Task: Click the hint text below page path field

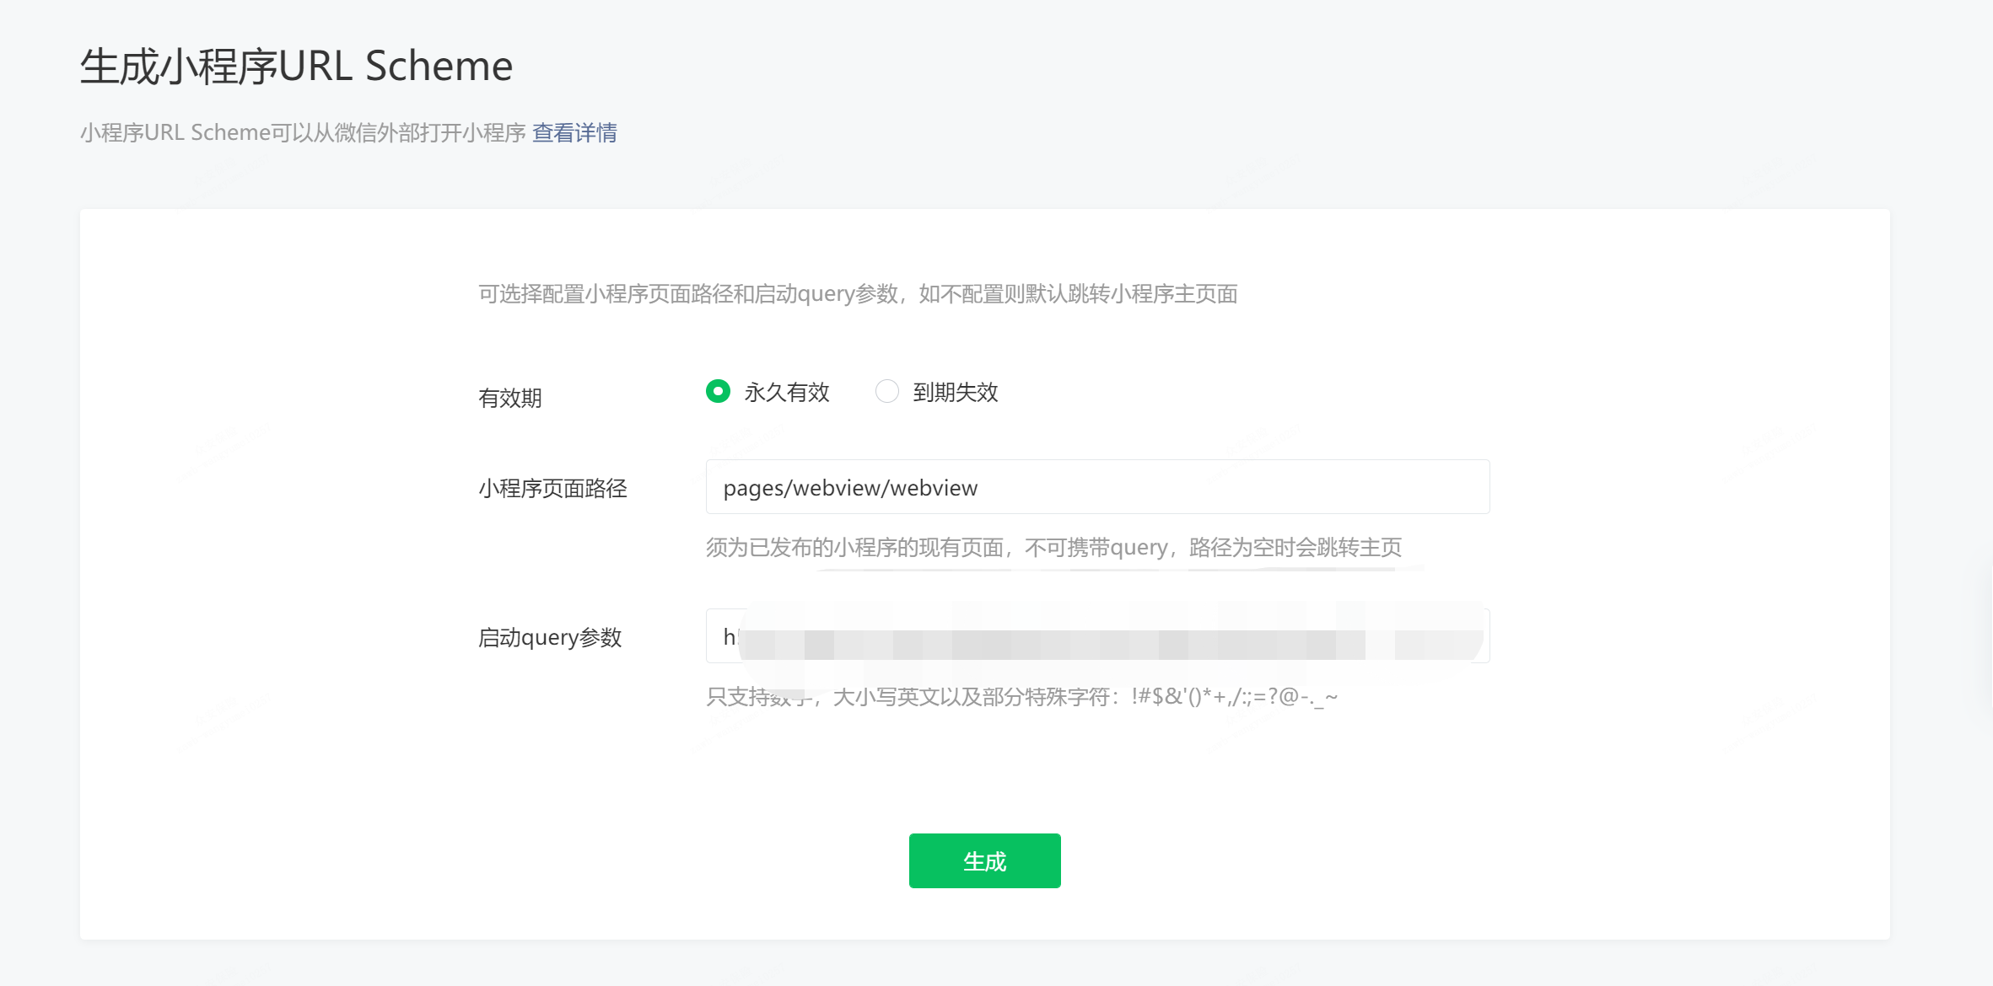Action: pos(1053,548)
